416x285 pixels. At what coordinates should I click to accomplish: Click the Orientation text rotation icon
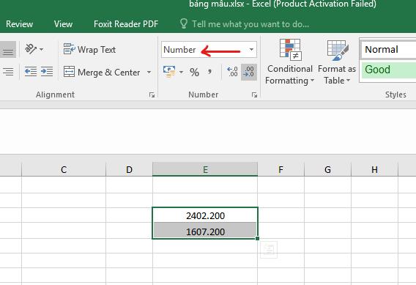tap(31, 49)
